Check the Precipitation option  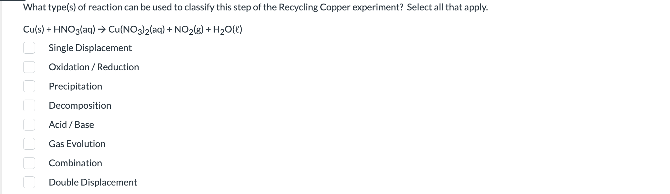29,86
